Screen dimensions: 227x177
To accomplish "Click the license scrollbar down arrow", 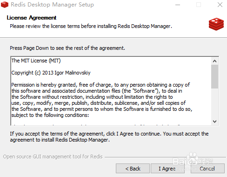I will [x=214, y=122].
